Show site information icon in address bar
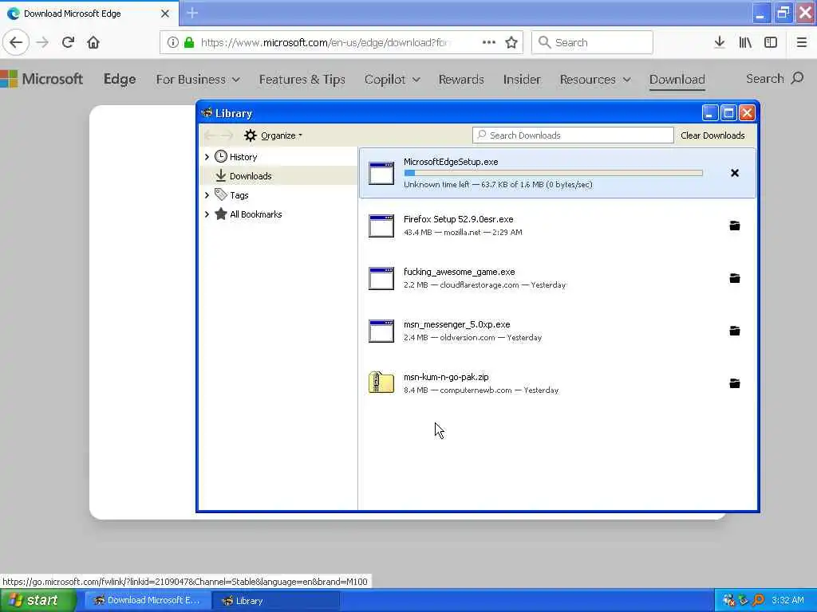 click(172, 42)
